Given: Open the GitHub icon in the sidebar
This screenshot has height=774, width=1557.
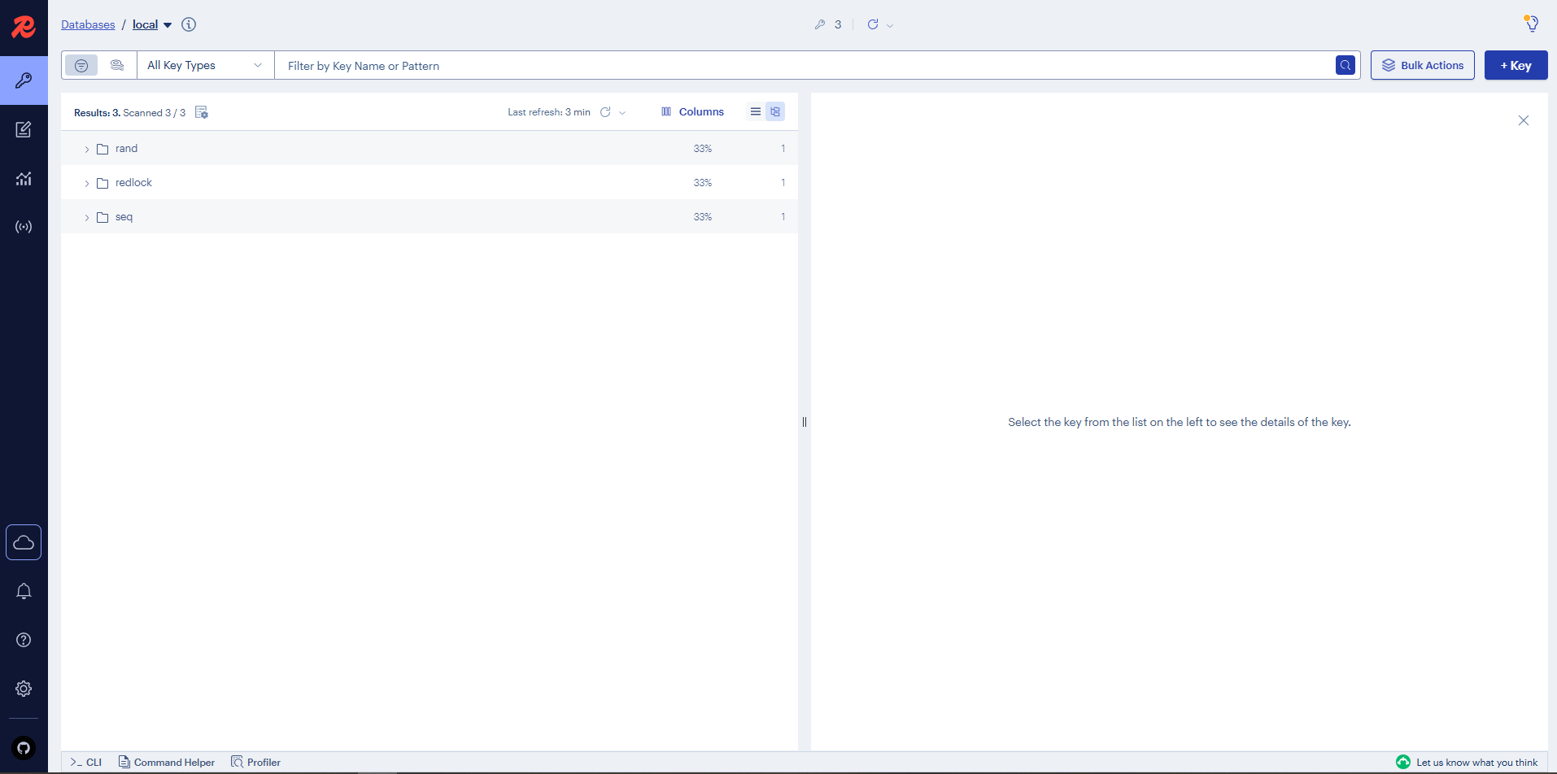Looking at the screenshot, I should 24,747.
